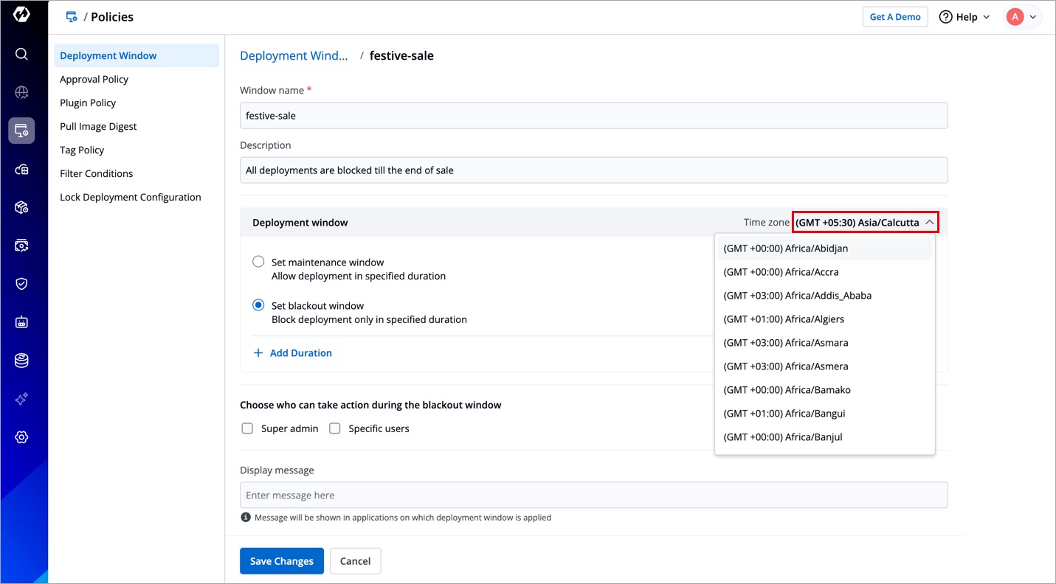Viewport: 1056px width, 584px height.
Task: Click the Save Changes button
Action: tap(281, 561)
